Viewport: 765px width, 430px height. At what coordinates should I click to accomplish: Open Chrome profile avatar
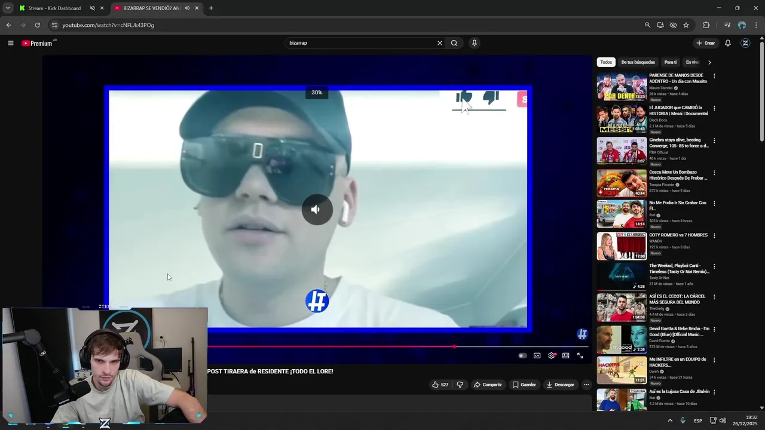(742, 25)
